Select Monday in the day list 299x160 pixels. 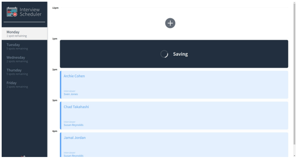pos(24,34)
